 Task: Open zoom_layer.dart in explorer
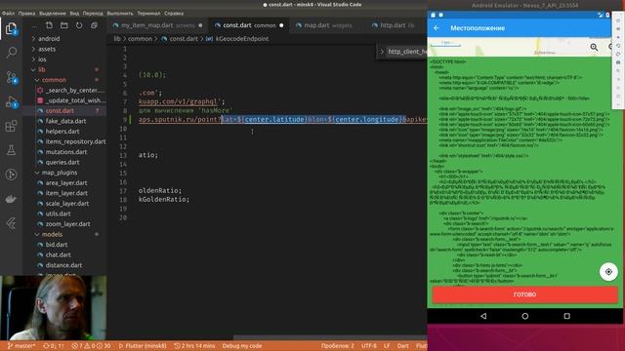tap(67, 224)
